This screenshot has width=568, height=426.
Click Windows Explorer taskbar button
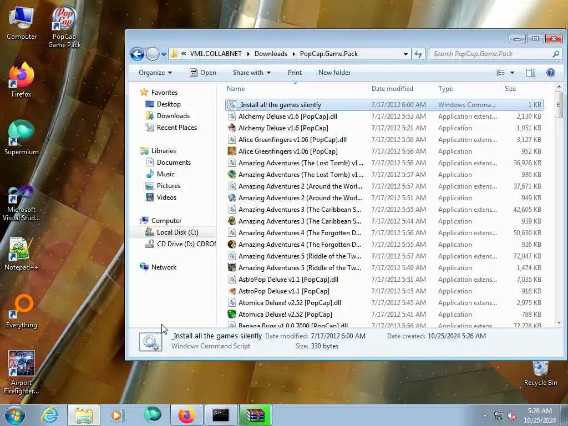tap(83, 415)
